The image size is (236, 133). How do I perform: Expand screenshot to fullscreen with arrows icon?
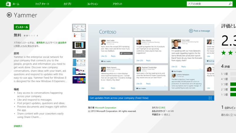click(x=210, y=98)
